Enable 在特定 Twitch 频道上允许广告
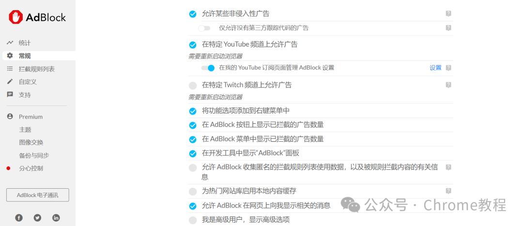 (193, 85)
